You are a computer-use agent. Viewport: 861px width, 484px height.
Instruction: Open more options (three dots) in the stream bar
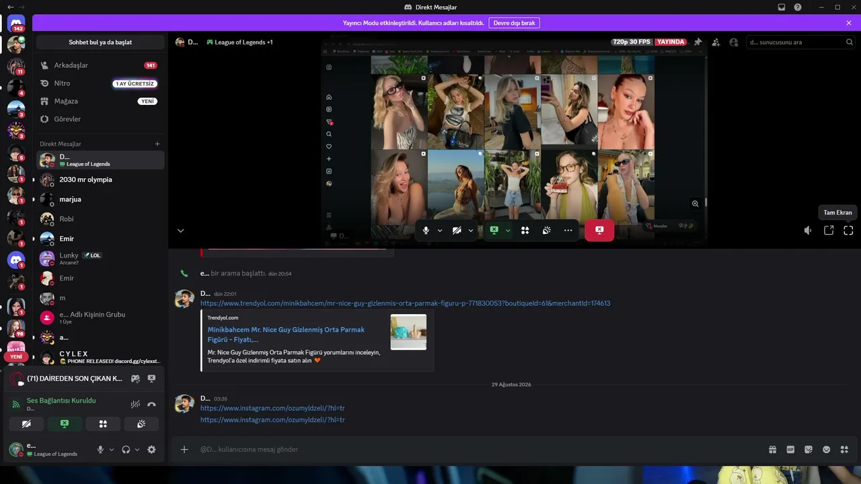click(x=568, y=230)
